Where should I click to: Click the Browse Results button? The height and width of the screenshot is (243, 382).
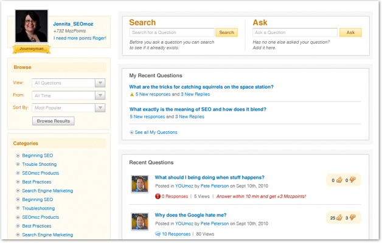[x=54, y=121]
